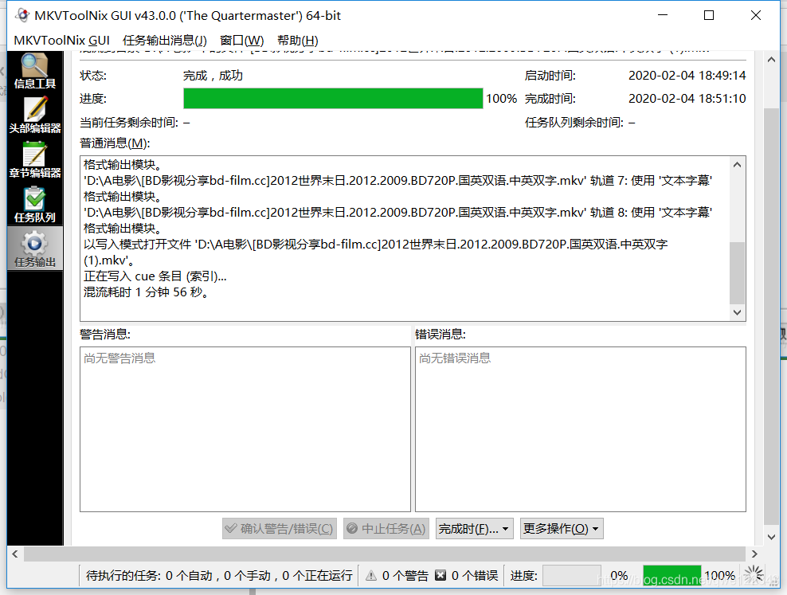787x595 pixels.
Task: Maximize the MKVToolNix window
Action: point(709,15)
